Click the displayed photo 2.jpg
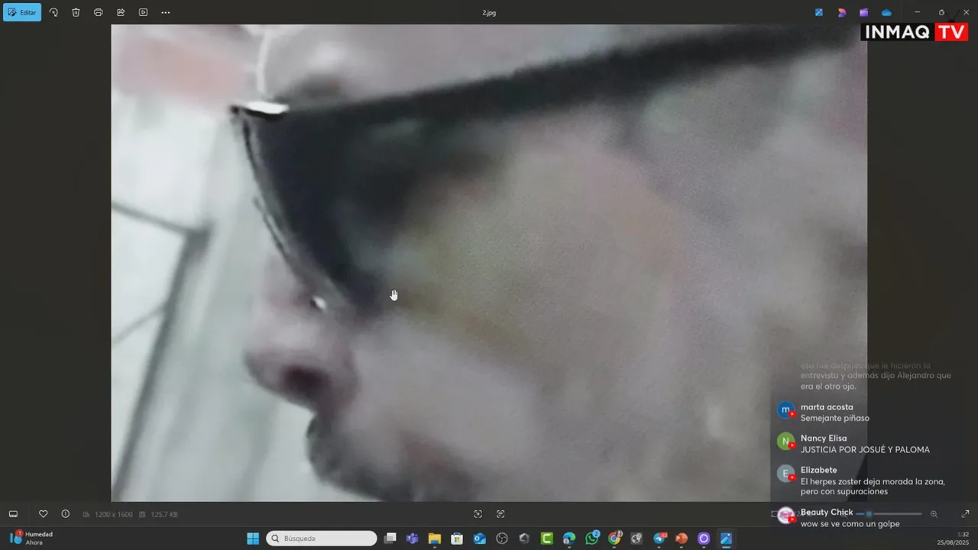This screenshot has height=550, width=978. 489,263
